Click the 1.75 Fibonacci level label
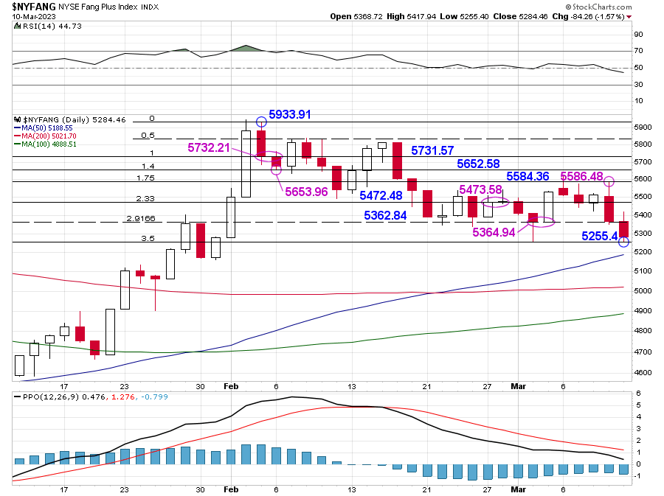This screenshot has width=664, height=496. (145, 178)
